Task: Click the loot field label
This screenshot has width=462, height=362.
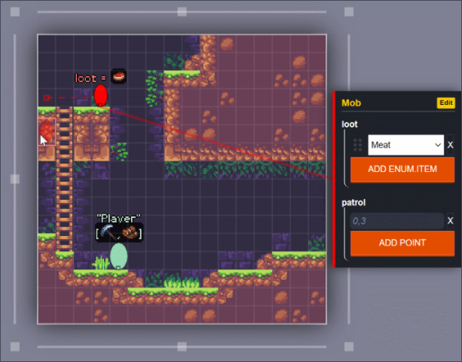Action: pyautogui.click(x=350, y=124)
